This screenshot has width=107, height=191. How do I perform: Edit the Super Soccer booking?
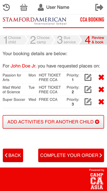click(88, 102)
